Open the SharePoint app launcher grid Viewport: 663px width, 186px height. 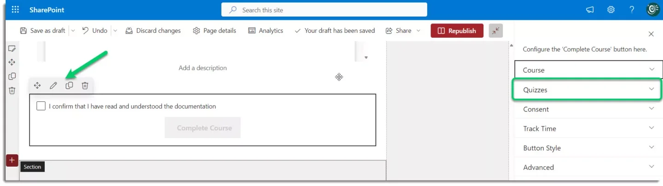[x=15, y=10]
